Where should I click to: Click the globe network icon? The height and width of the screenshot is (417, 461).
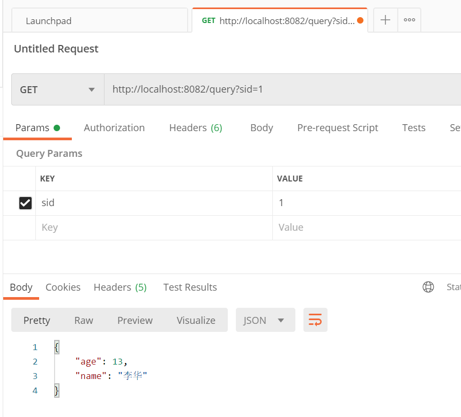[428, 287]
